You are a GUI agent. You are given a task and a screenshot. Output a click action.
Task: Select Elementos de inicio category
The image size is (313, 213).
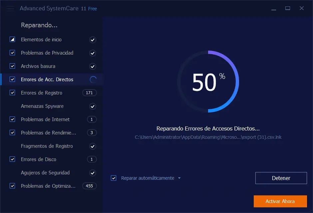(52, 40)
